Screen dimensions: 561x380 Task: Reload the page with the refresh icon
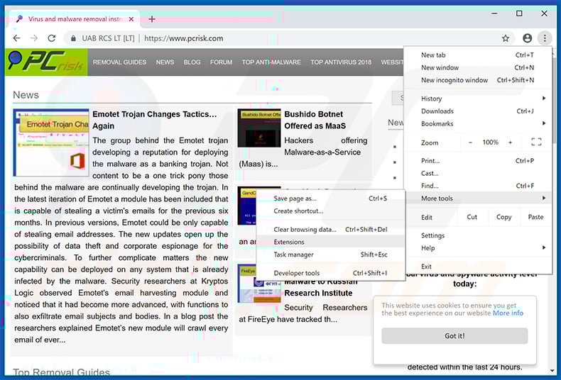[x=52, y=38]
